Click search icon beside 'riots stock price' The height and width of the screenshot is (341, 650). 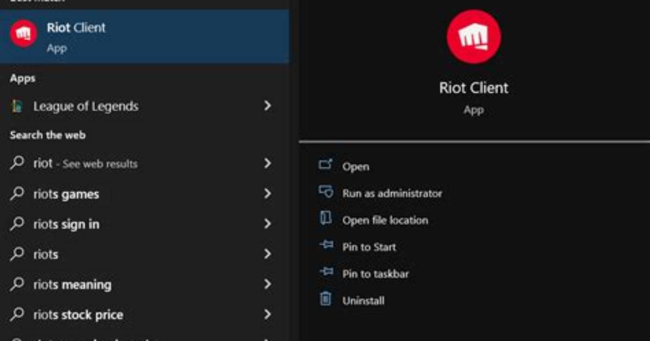click(17, 314)
